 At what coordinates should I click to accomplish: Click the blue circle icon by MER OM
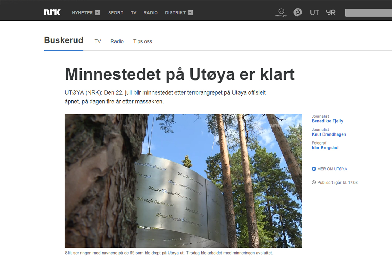[314, 169]
